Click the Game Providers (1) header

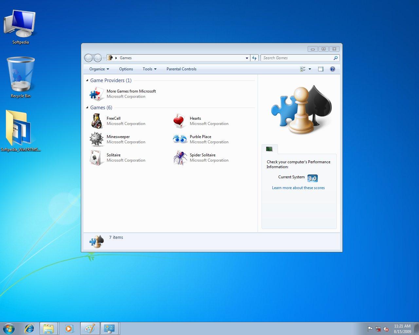coord(111,80)
